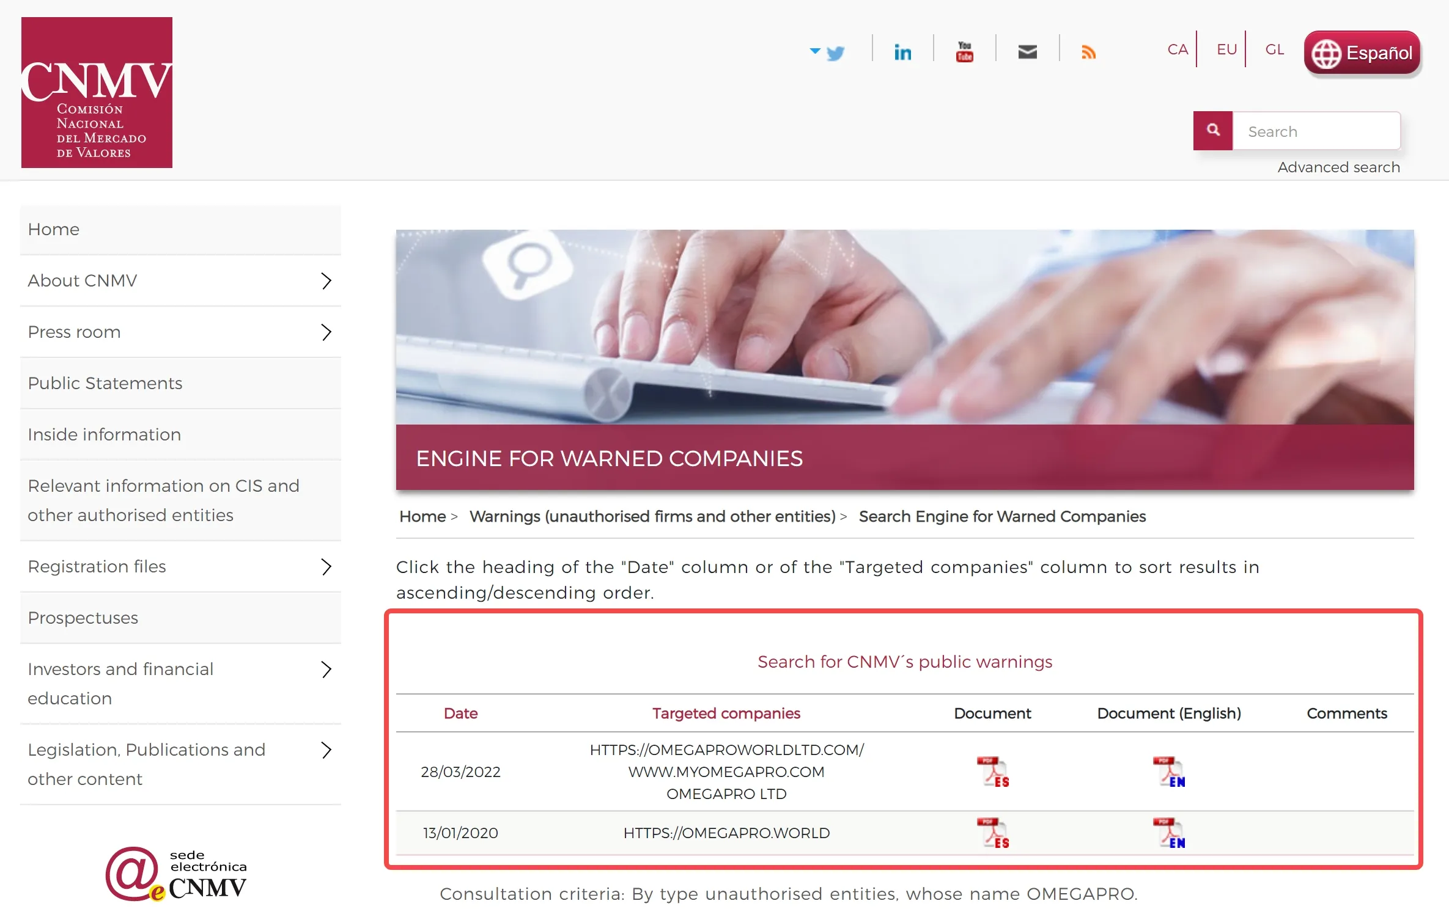Switch language to CA
This screenshot has width=1449, height=920.
tap(1178, 49)
